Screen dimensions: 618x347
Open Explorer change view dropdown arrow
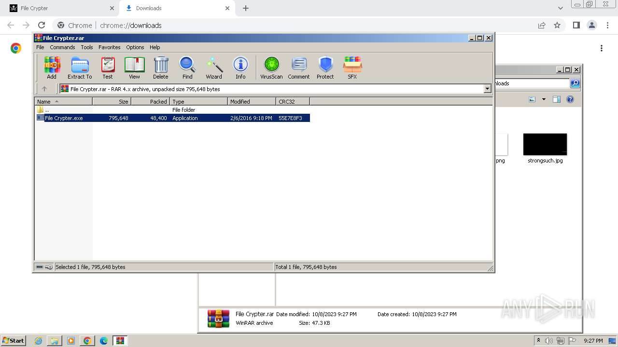pyautogui.click(x=544, y=99)
